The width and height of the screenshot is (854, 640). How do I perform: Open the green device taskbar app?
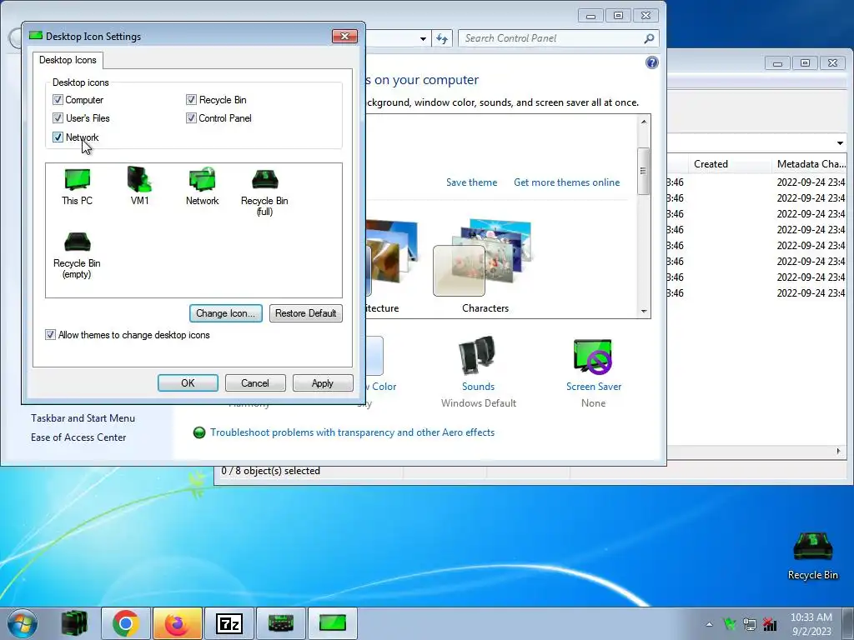click(280, 623)
